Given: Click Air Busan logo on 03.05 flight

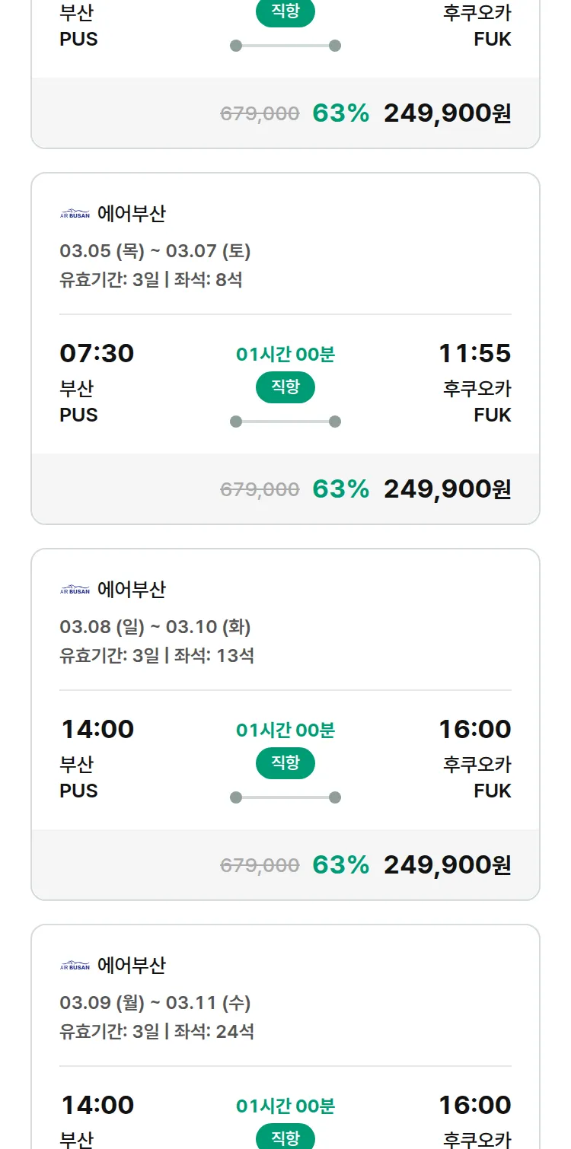Looking at the screenshot, I should click(x=75, y=214).
